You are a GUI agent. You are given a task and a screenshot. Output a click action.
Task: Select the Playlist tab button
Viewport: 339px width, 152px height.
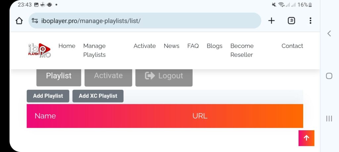(x=59, y=76)
